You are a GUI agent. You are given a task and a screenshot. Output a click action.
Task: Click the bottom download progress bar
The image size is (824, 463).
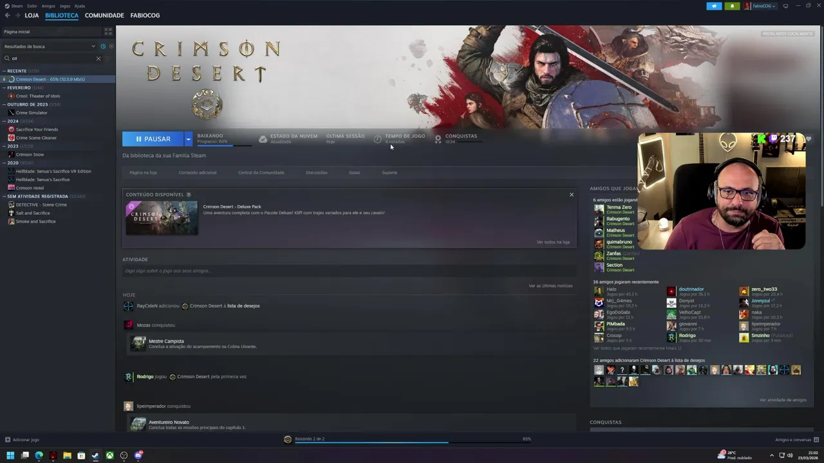[x=413, y=442]
